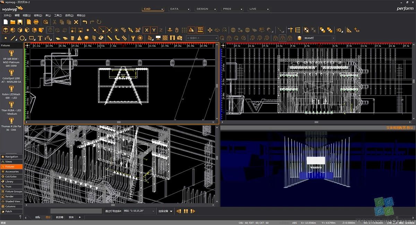416x225 pixels.
Task: Click the layers stack icon beside BEAM dropdown
Action: (300, 38)
